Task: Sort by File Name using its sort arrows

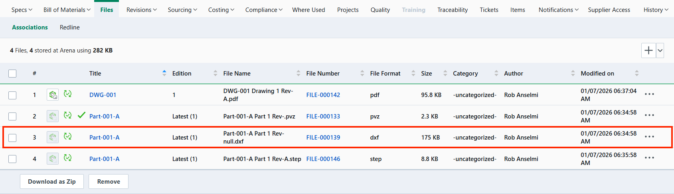Action: point(298,73)
